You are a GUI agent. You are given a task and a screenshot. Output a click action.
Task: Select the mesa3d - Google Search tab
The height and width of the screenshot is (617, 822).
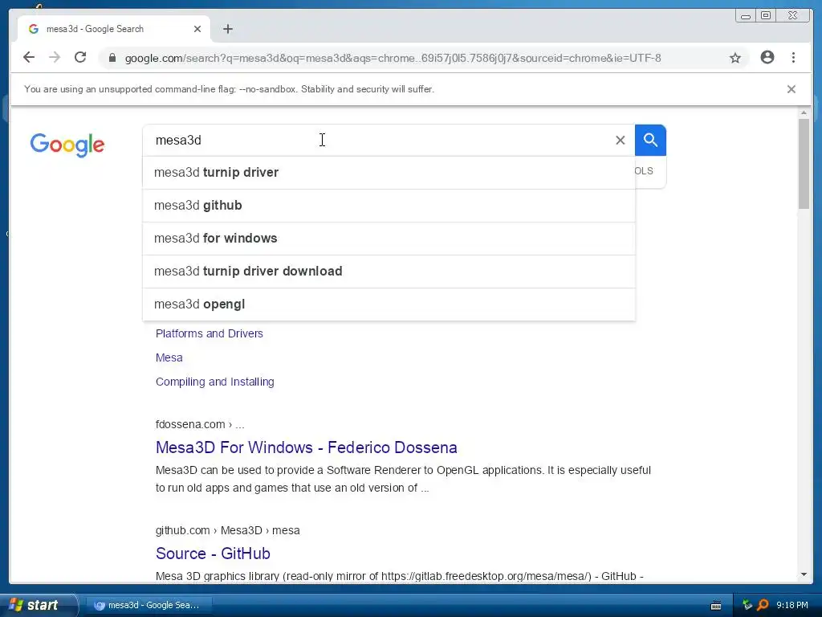tap(113, 29)
